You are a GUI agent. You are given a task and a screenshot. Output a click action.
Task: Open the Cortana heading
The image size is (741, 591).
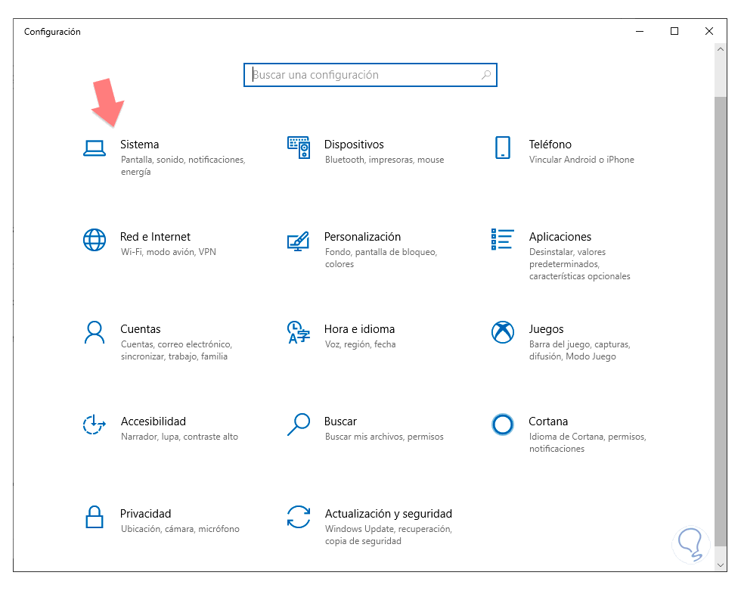click(x=548, y=421)
